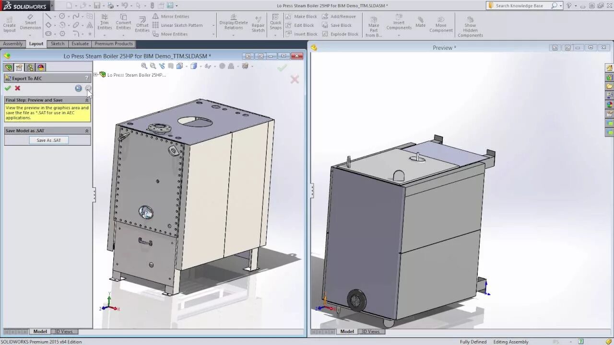Accept Export To AEC with green checkmark
Image resolution: width=614 pixels, height=345 pixels.
point(8,88)
